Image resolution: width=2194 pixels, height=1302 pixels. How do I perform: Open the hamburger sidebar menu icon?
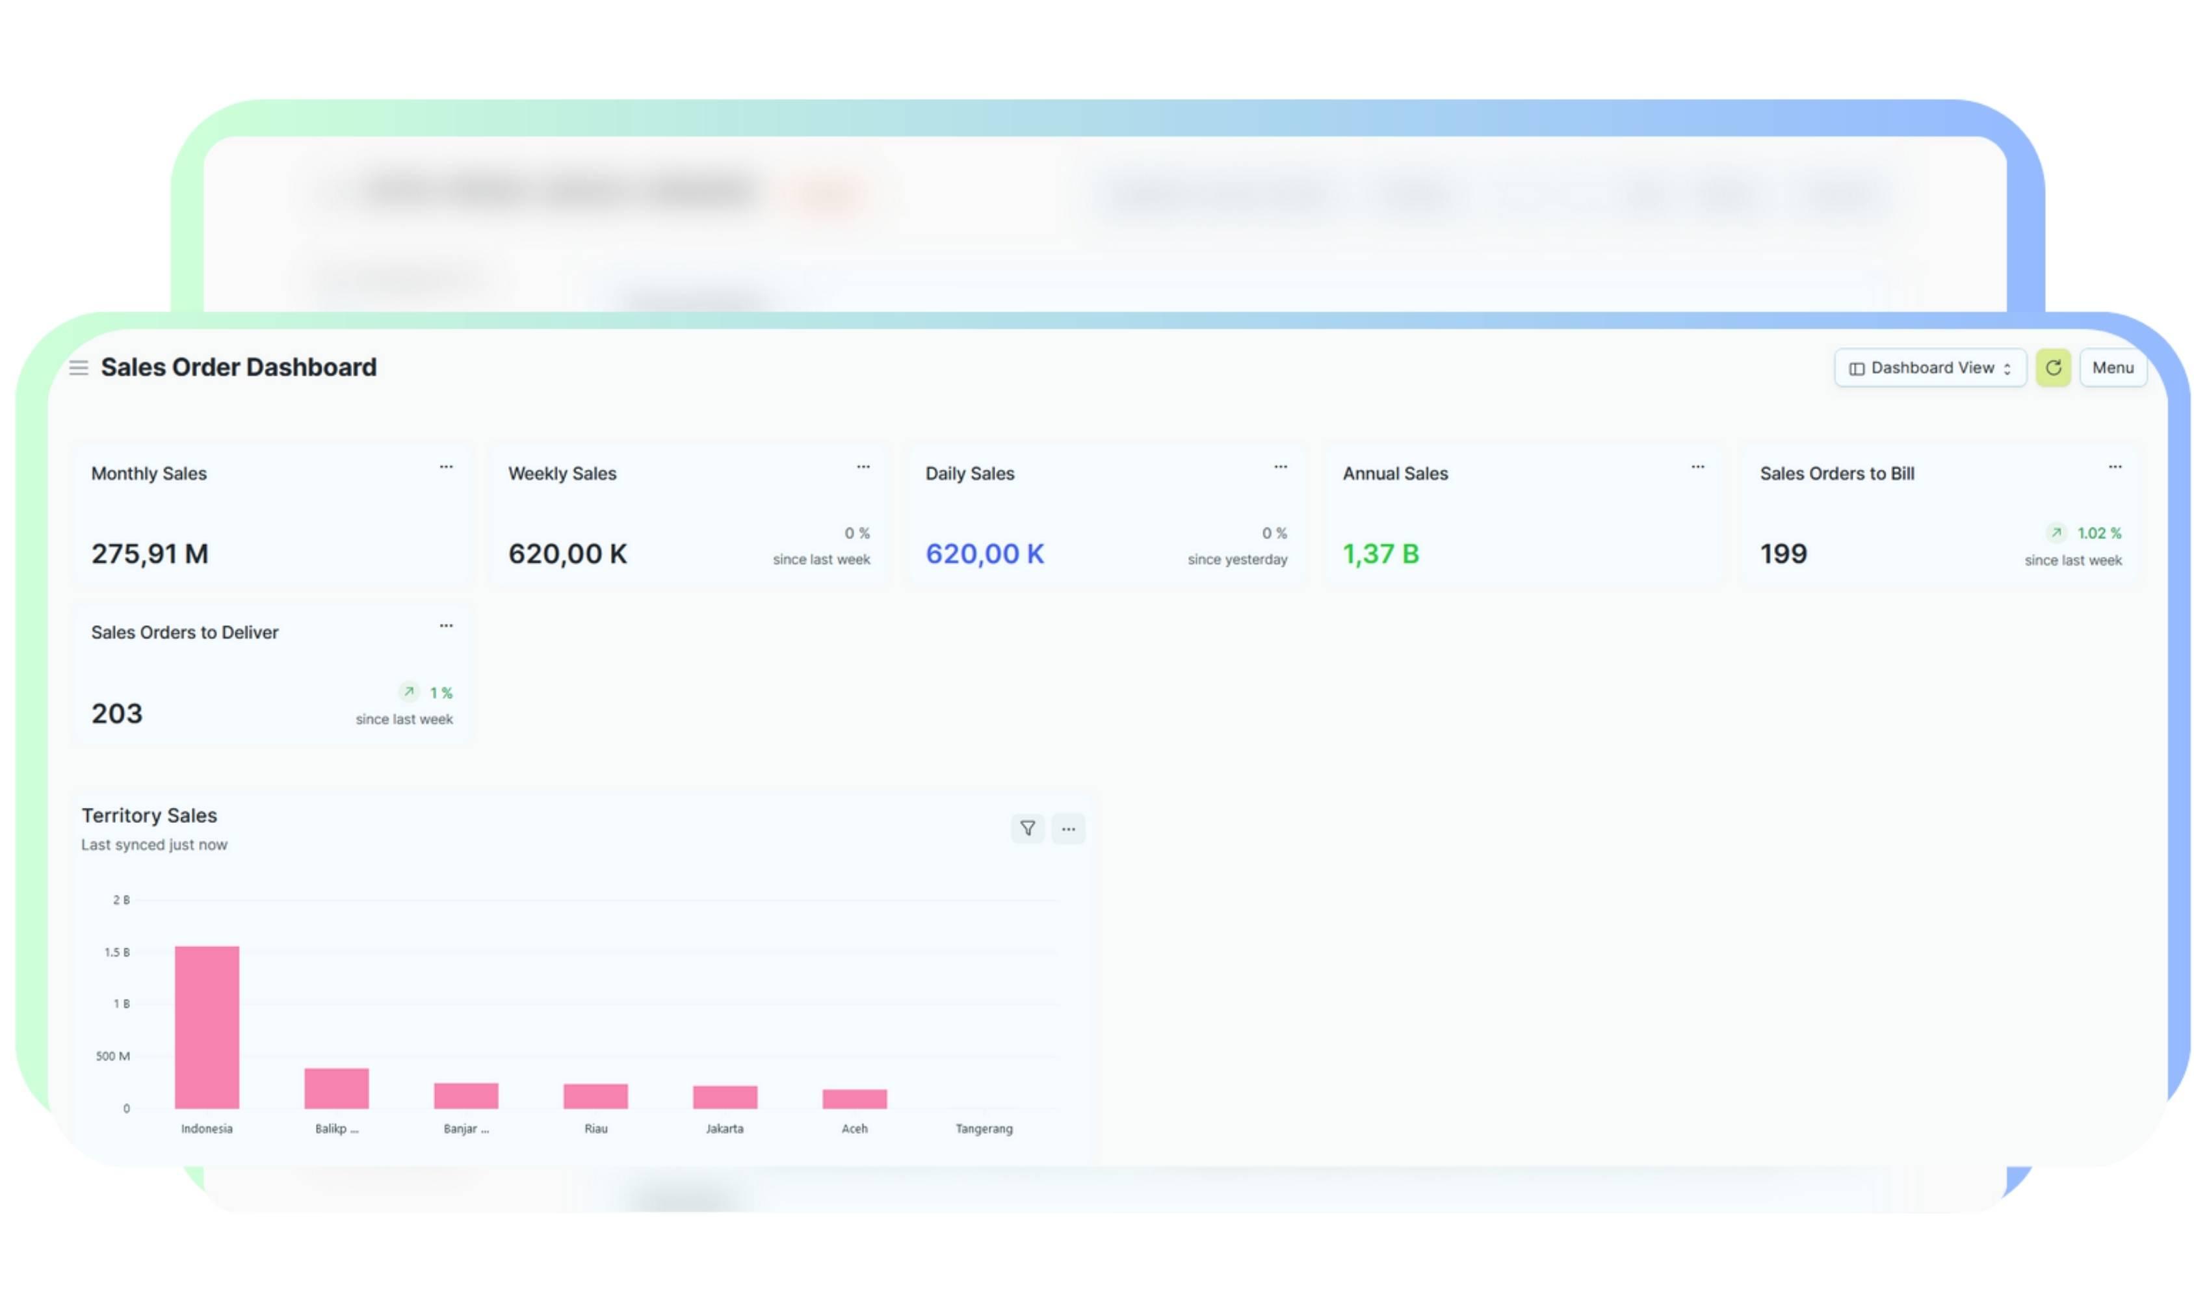(78, 368)
